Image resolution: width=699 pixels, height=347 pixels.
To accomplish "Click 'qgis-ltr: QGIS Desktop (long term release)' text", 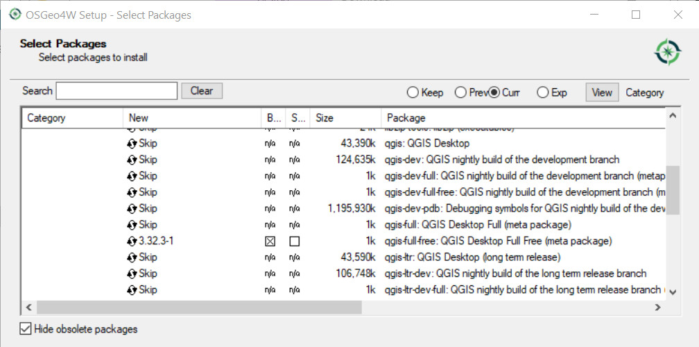I will (472, 257).
